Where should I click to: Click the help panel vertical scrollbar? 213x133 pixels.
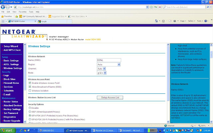tap(211, 55)
